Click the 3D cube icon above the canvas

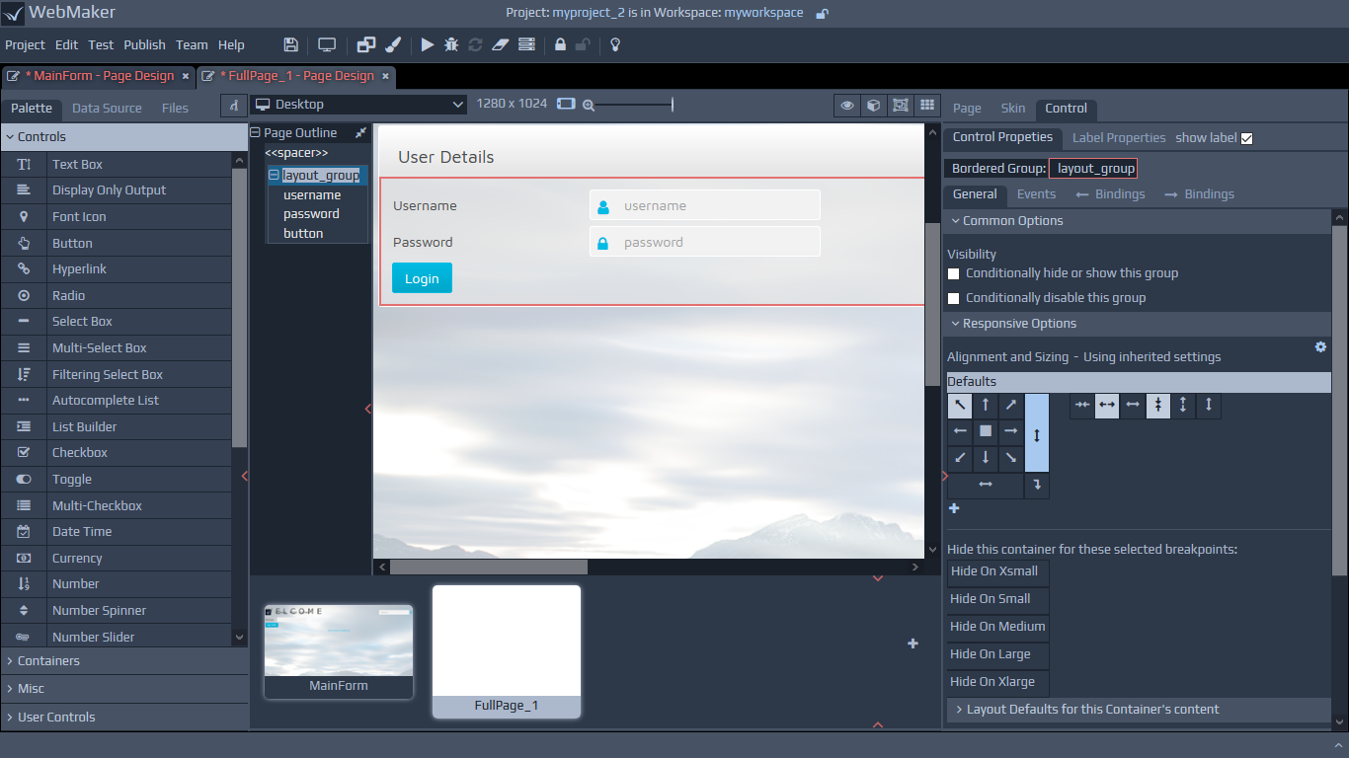pyautogui.click(x=873, y=105)
